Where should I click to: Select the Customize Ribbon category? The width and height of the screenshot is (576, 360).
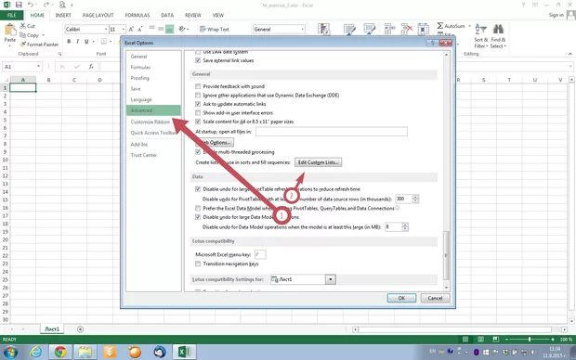click(151, 122)
